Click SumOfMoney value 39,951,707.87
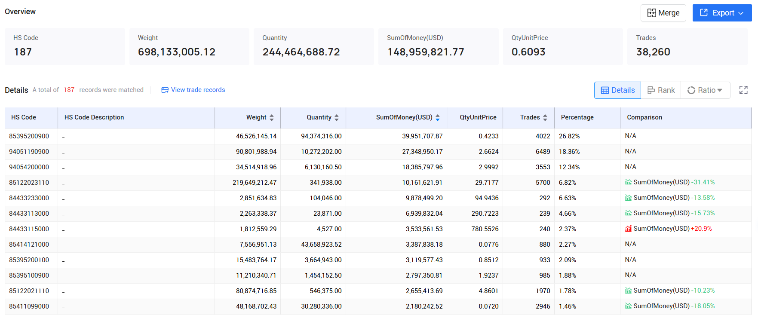The height and width of the screenshot is (315, 758). coord(422,136)
